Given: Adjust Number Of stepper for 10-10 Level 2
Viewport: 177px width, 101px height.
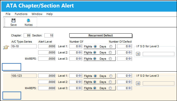Looking at the screenshot, I should 80,52.
